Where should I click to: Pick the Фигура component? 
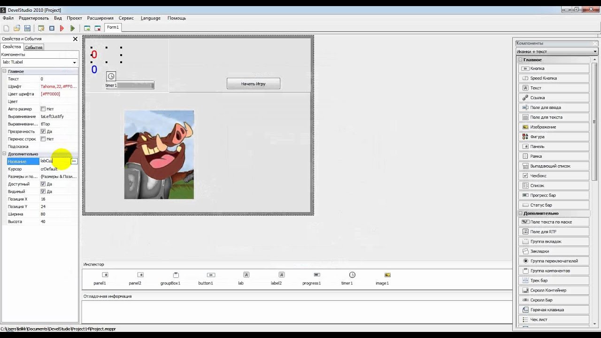click(x=554, y=137)
